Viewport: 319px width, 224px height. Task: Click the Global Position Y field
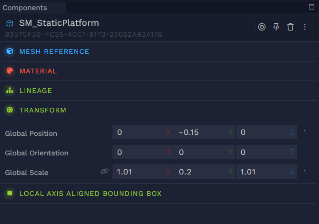point(200,132)
